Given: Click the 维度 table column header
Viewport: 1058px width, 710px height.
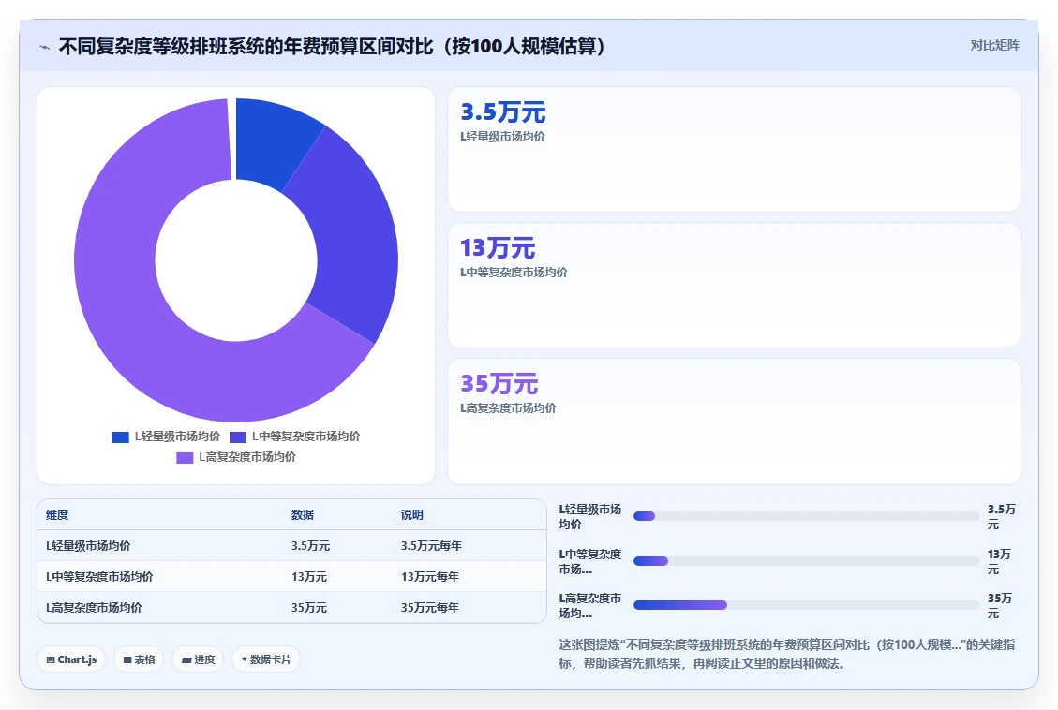Looking at the screenshot, I should pyautogui.click(x=57, y=515).
